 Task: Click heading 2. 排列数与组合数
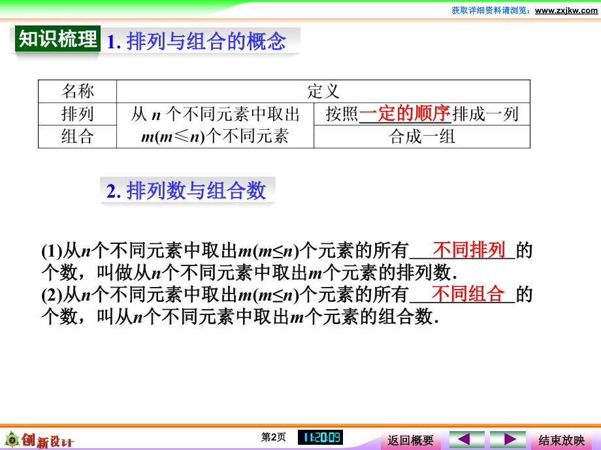tap(187, 190)
